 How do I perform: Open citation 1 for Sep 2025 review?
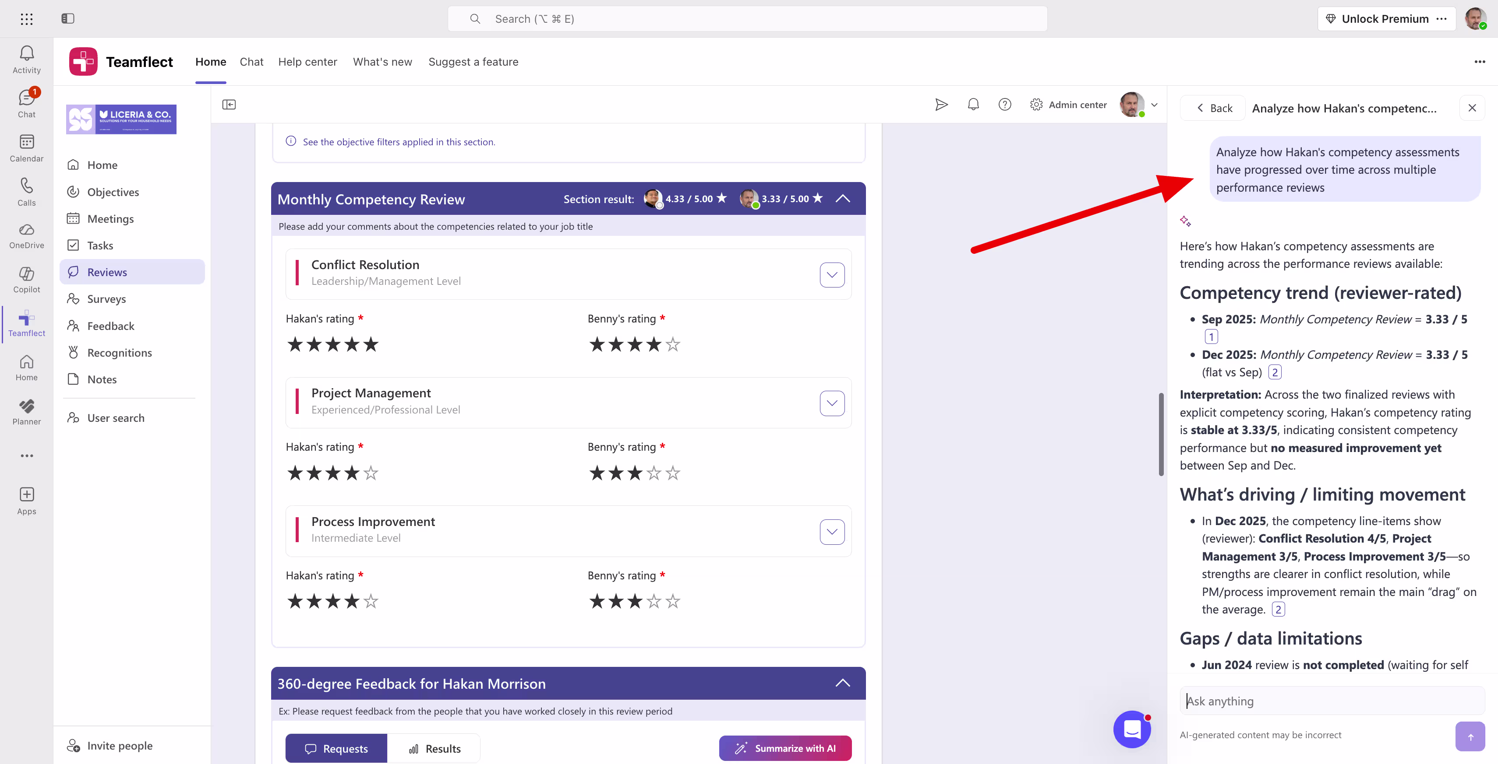tap(1211, 336)
